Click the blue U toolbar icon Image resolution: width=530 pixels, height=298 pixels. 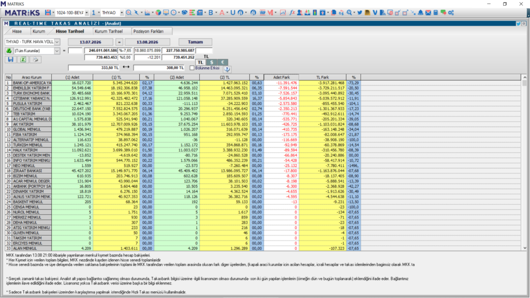pos(232,12)
